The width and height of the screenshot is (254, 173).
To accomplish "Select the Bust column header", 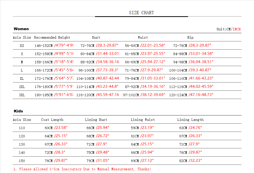I will click(96, 37).
